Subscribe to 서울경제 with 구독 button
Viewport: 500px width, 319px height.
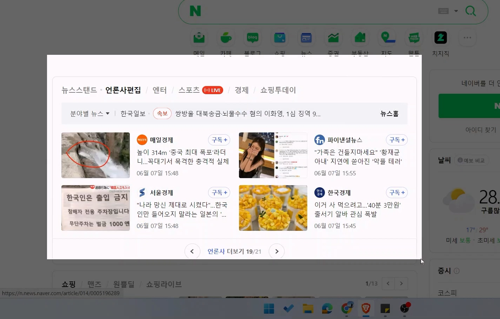coord(219,193)
